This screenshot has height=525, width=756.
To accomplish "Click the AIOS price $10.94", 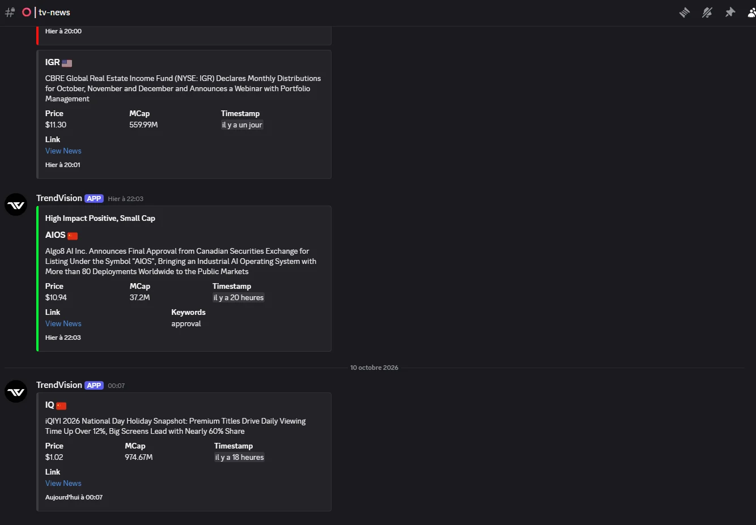I will coord(56,298).
